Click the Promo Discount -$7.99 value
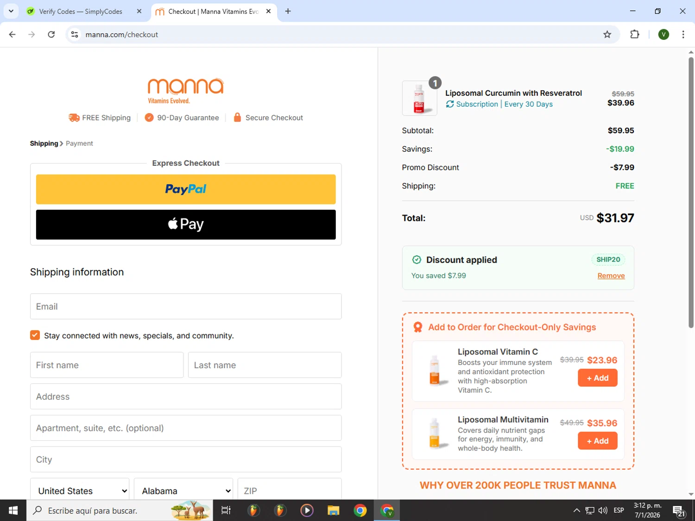Image resolution: width=695 pixels, height=521 pixels. pyautogui.click(x=622, y=168)
